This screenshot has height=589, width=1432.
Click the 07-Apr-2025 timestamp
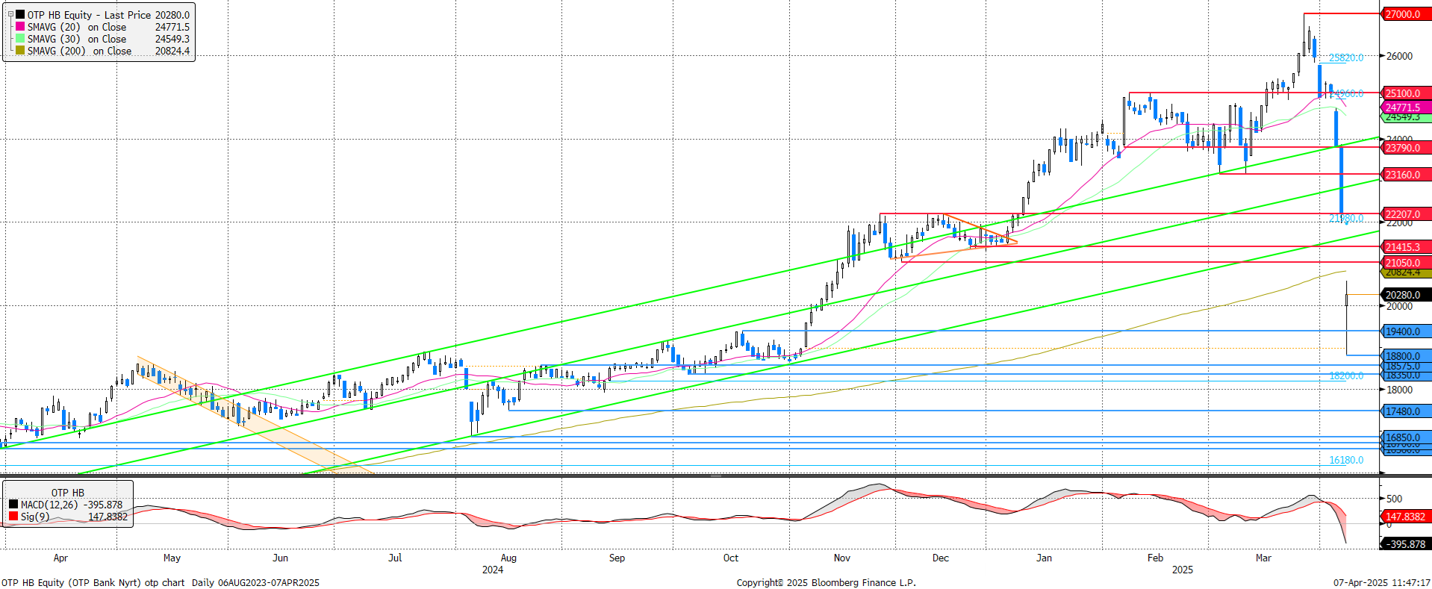[x=1382, y=583]
